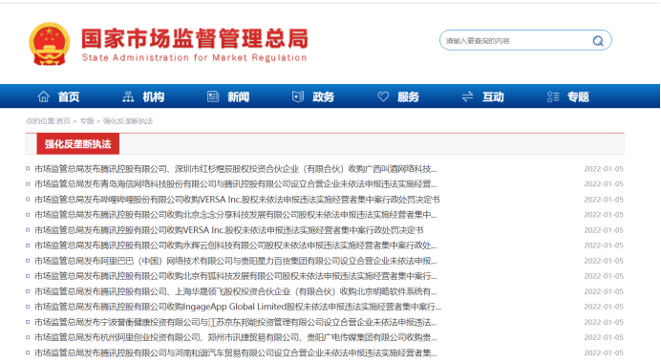Open article about 阿里巴巴 and 贵阳星力百货
The height and width of the screenshot is (363, 661).
tap(236, 261)
